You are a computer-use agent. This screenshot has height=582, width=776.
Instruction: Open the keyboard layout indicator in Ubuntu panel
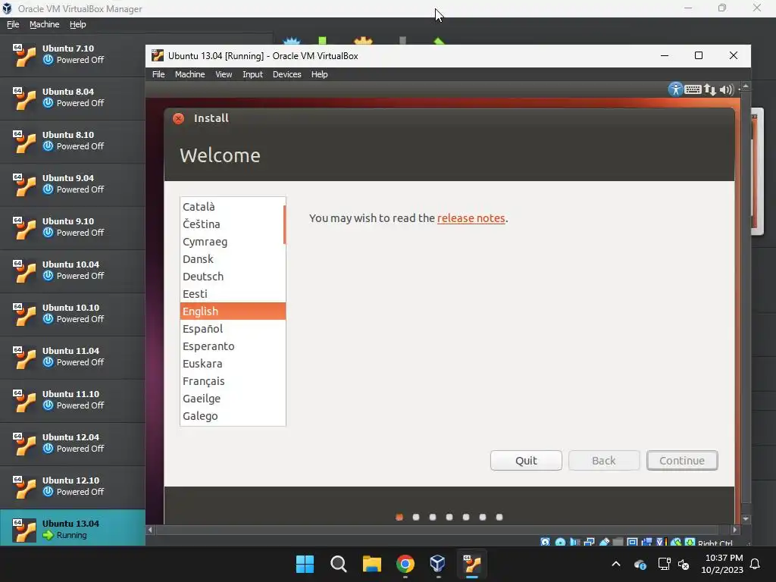click(x=693, y=89)
